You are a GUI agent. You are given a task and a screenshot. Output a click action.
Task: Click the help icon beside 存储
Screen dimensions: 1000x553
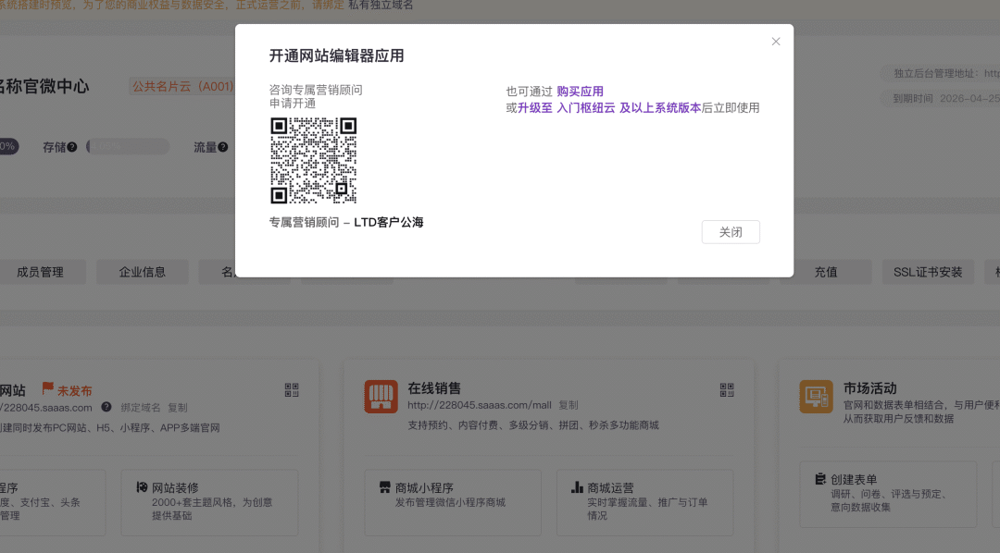[x=72, y=147]
